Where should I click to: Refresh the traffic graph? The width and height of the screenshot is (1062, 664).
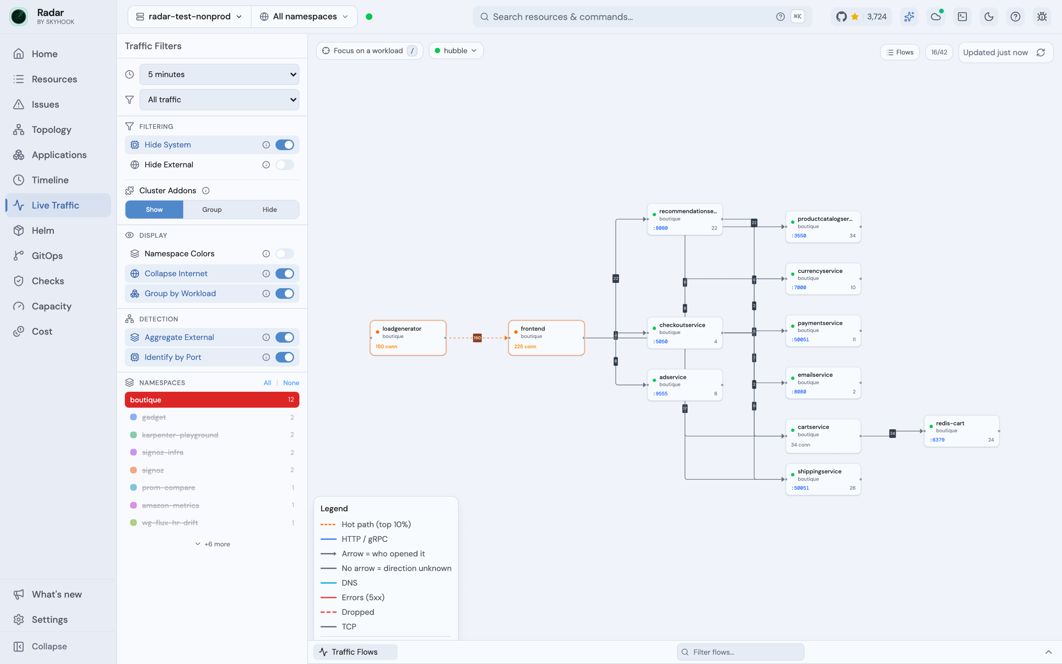click(x=1041, y=53)
